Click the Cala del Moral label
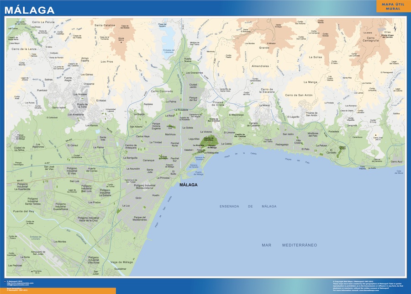 pos(399,172)
